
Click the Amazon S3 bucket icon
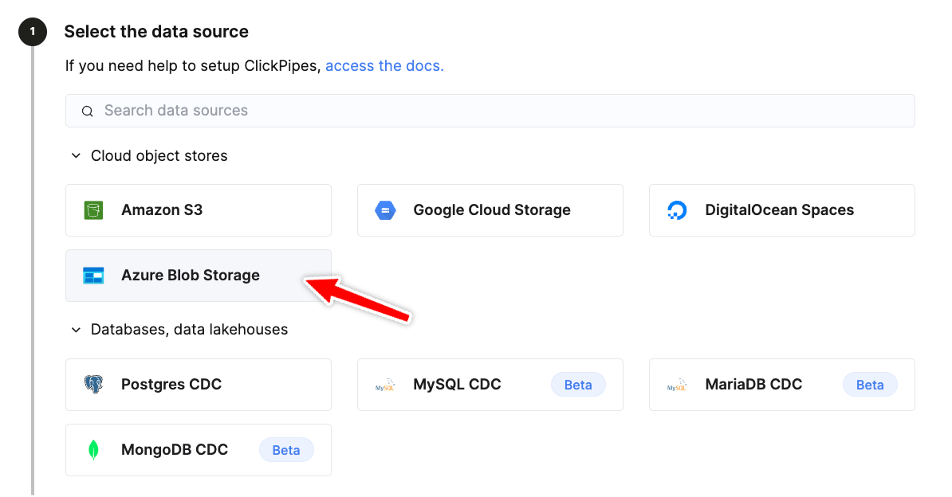pos(96,209)
